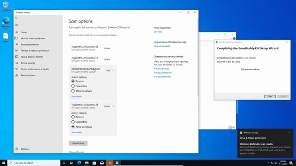This screenshot has width=296, height=166.
Task: Open File Explorer from the taskbar
Action: coord(86,163)
